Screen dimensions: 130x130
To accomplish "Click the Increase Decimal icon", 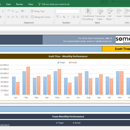I will [74, 17].
